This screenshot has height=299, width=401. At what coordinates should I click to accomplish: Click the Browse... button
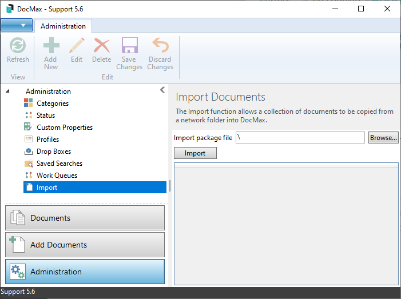click(x=383, y=137)
